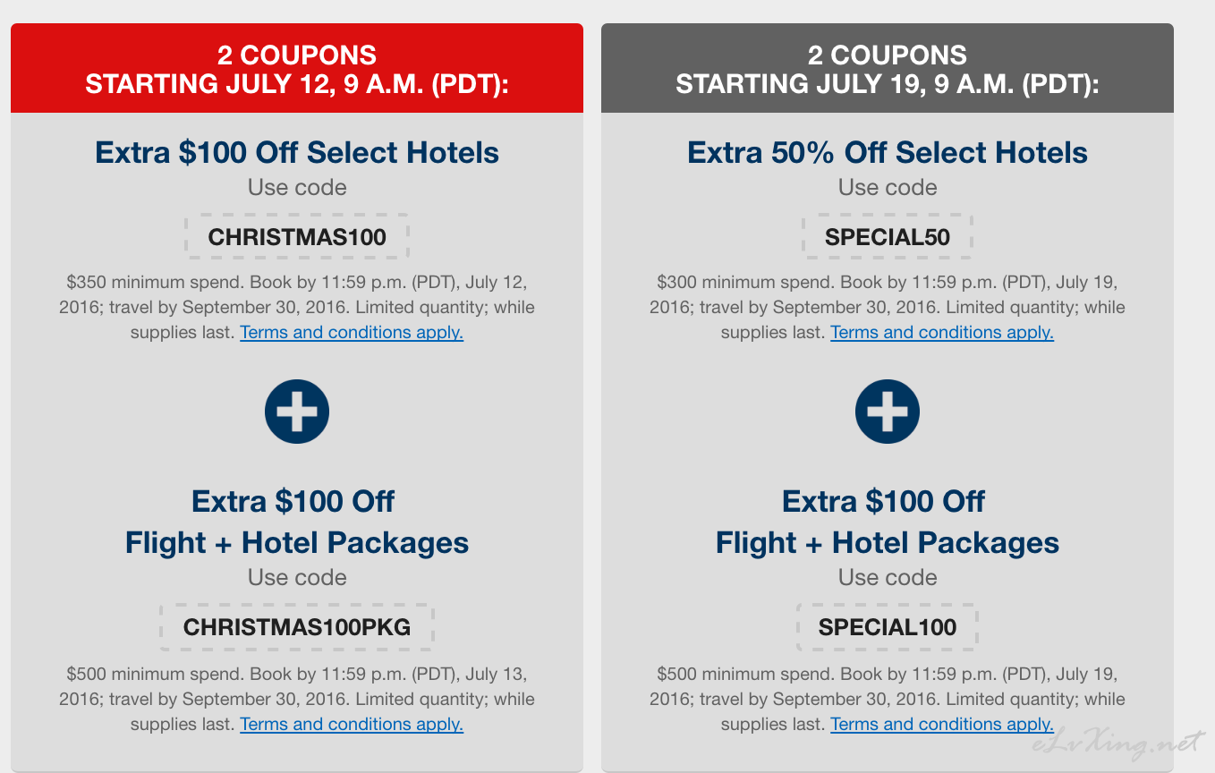Viewport: 1215px width, 773px height.
Task: Open Terms and conditions under SPECIAL50
Action: pyautogui.click(x=942, y=333)
